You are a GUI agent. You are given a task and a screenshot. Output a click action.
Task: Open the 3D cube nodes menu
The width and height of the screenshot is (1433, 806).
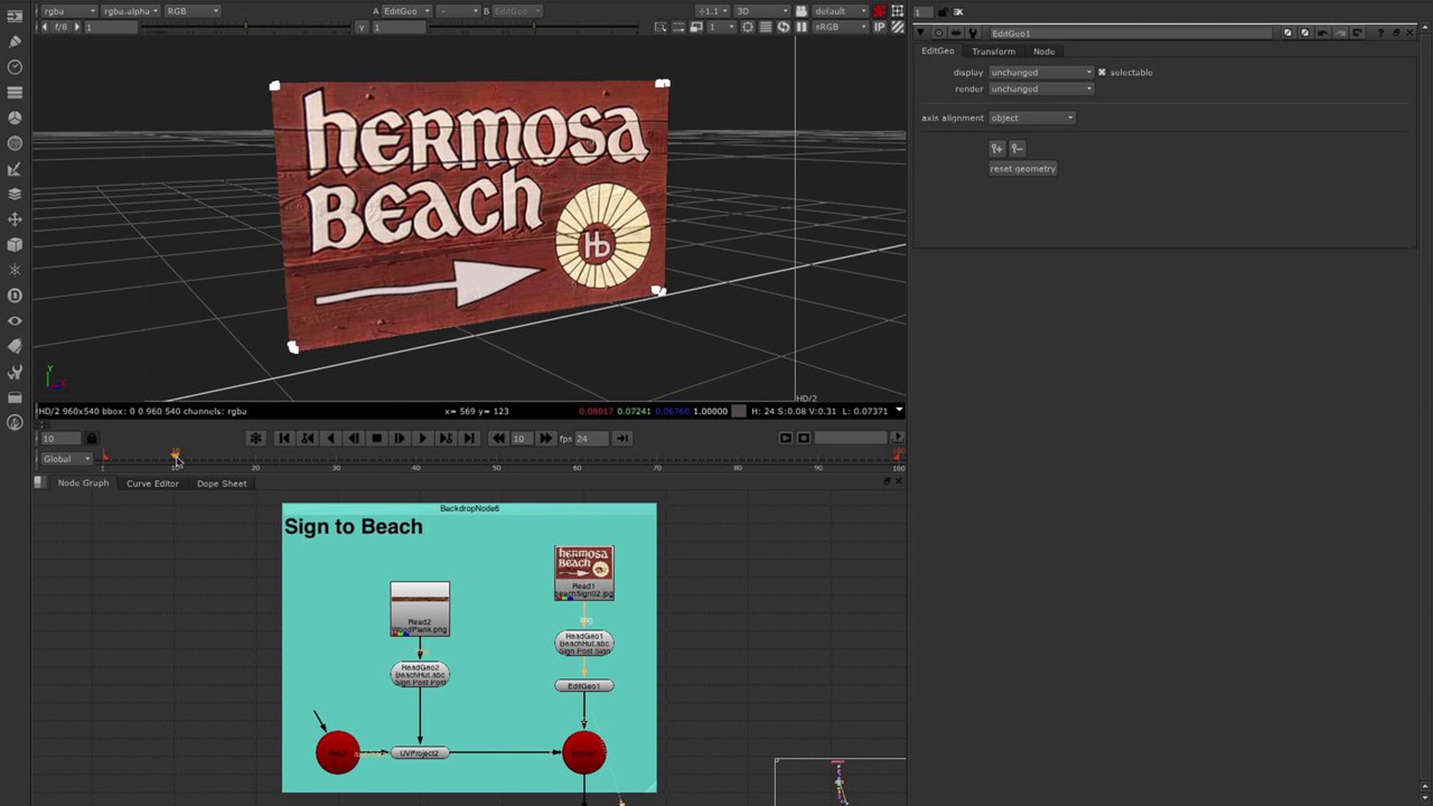click(x=15, y=245)
